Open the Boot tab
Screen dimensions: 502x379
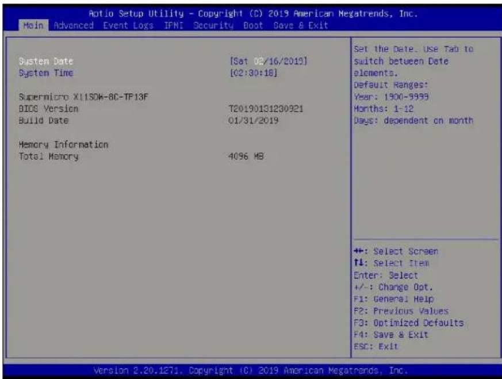[253, 25]
